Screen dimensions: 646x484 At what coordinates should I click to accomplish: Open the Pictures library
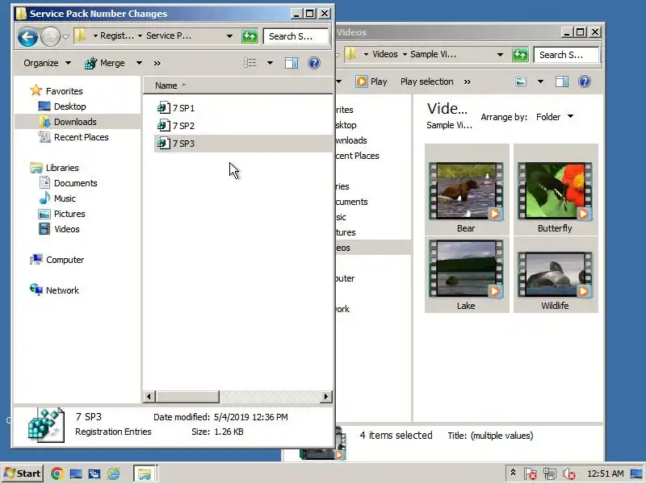[x=61, y=214]
